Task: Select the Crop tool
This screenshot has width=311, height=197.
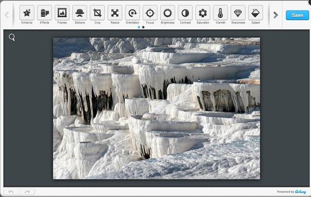Action: coord(97,13)
